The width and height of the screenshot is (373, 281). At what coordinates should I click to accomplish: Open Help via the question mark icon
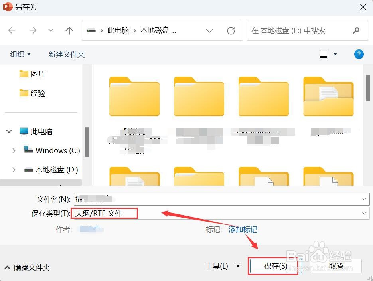click(359, 54)
